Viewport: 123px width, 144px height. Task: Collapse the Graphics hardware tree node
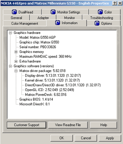pos(10,33)
